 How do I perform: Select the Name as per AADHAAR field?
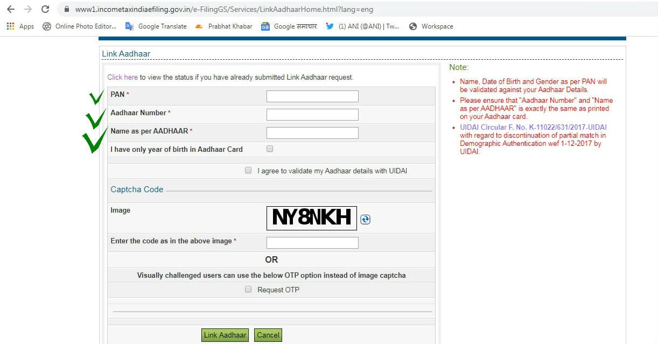click(x=312, y=133)
